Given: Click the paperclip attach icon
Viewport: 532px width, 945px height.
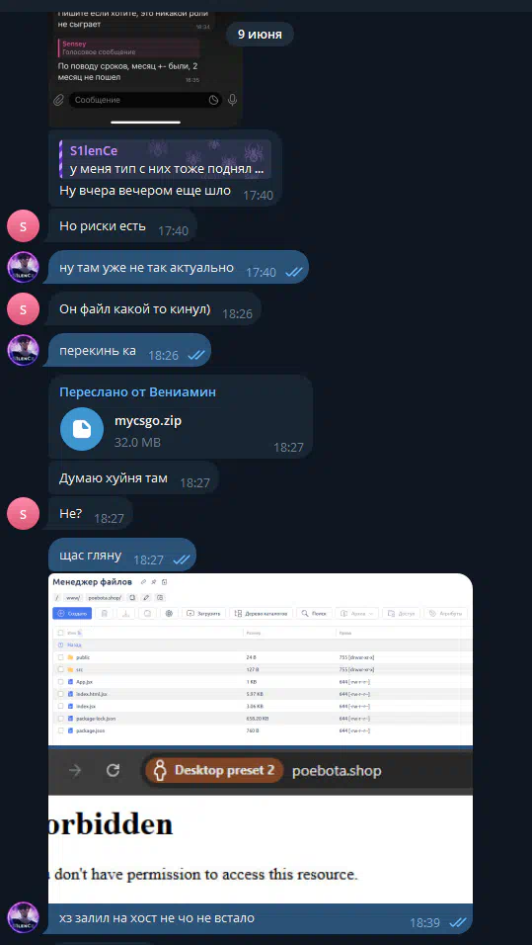Looking at the screenshot, I should coord(58,100).
